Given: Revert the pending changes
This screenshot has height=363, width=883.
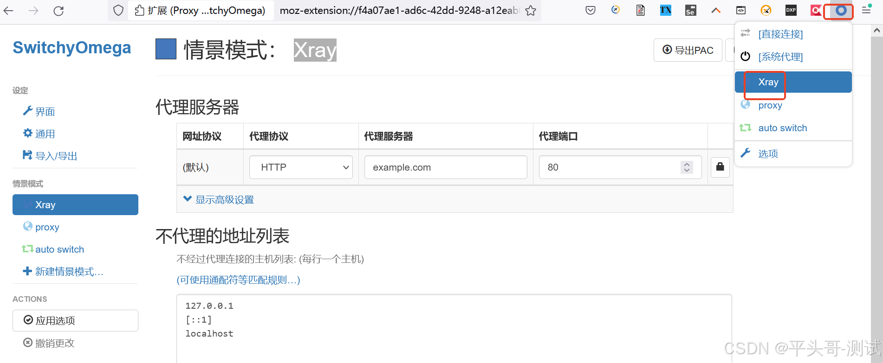Looking at the screenshot, I should click(x=49, y=343).
